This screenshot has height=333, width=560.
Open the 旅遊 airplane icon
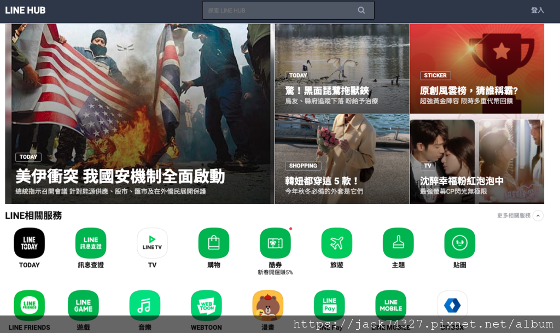coord(336,243)
